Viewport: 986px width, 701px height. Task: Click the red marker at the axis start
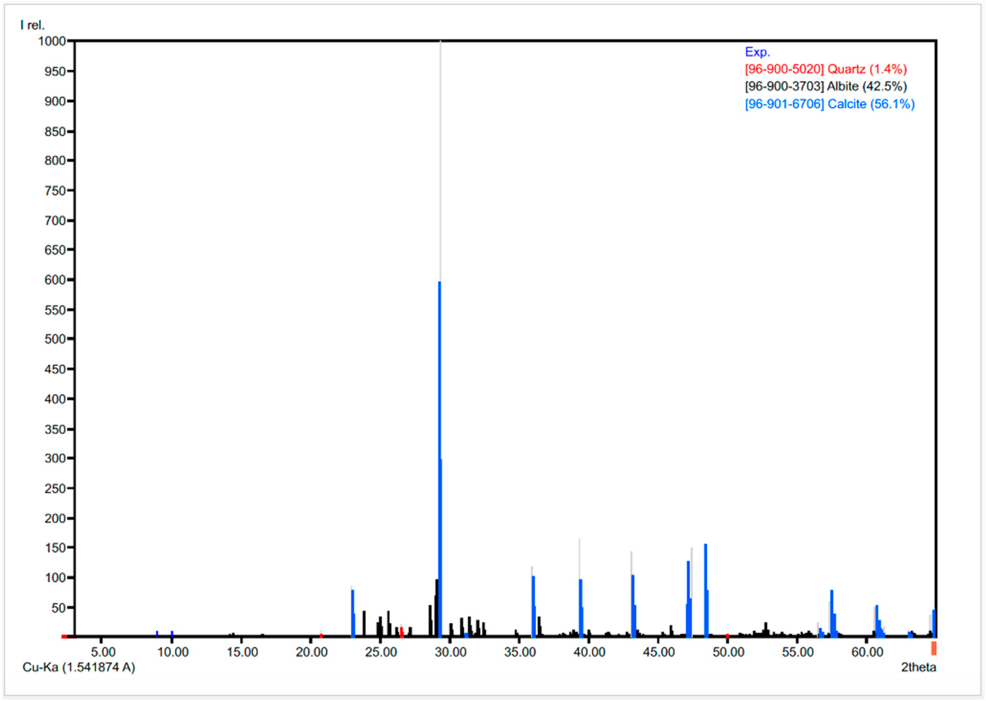(x=64, y=637)
